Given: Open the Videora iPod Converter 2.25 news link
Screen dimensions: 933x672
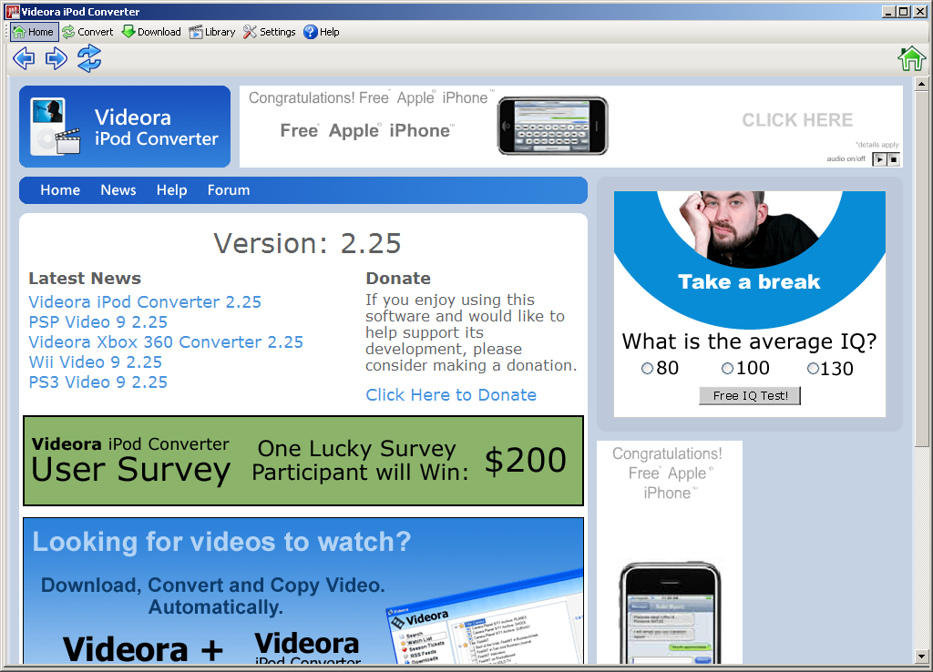Looking at the screenshot, I should pos(145,302).
